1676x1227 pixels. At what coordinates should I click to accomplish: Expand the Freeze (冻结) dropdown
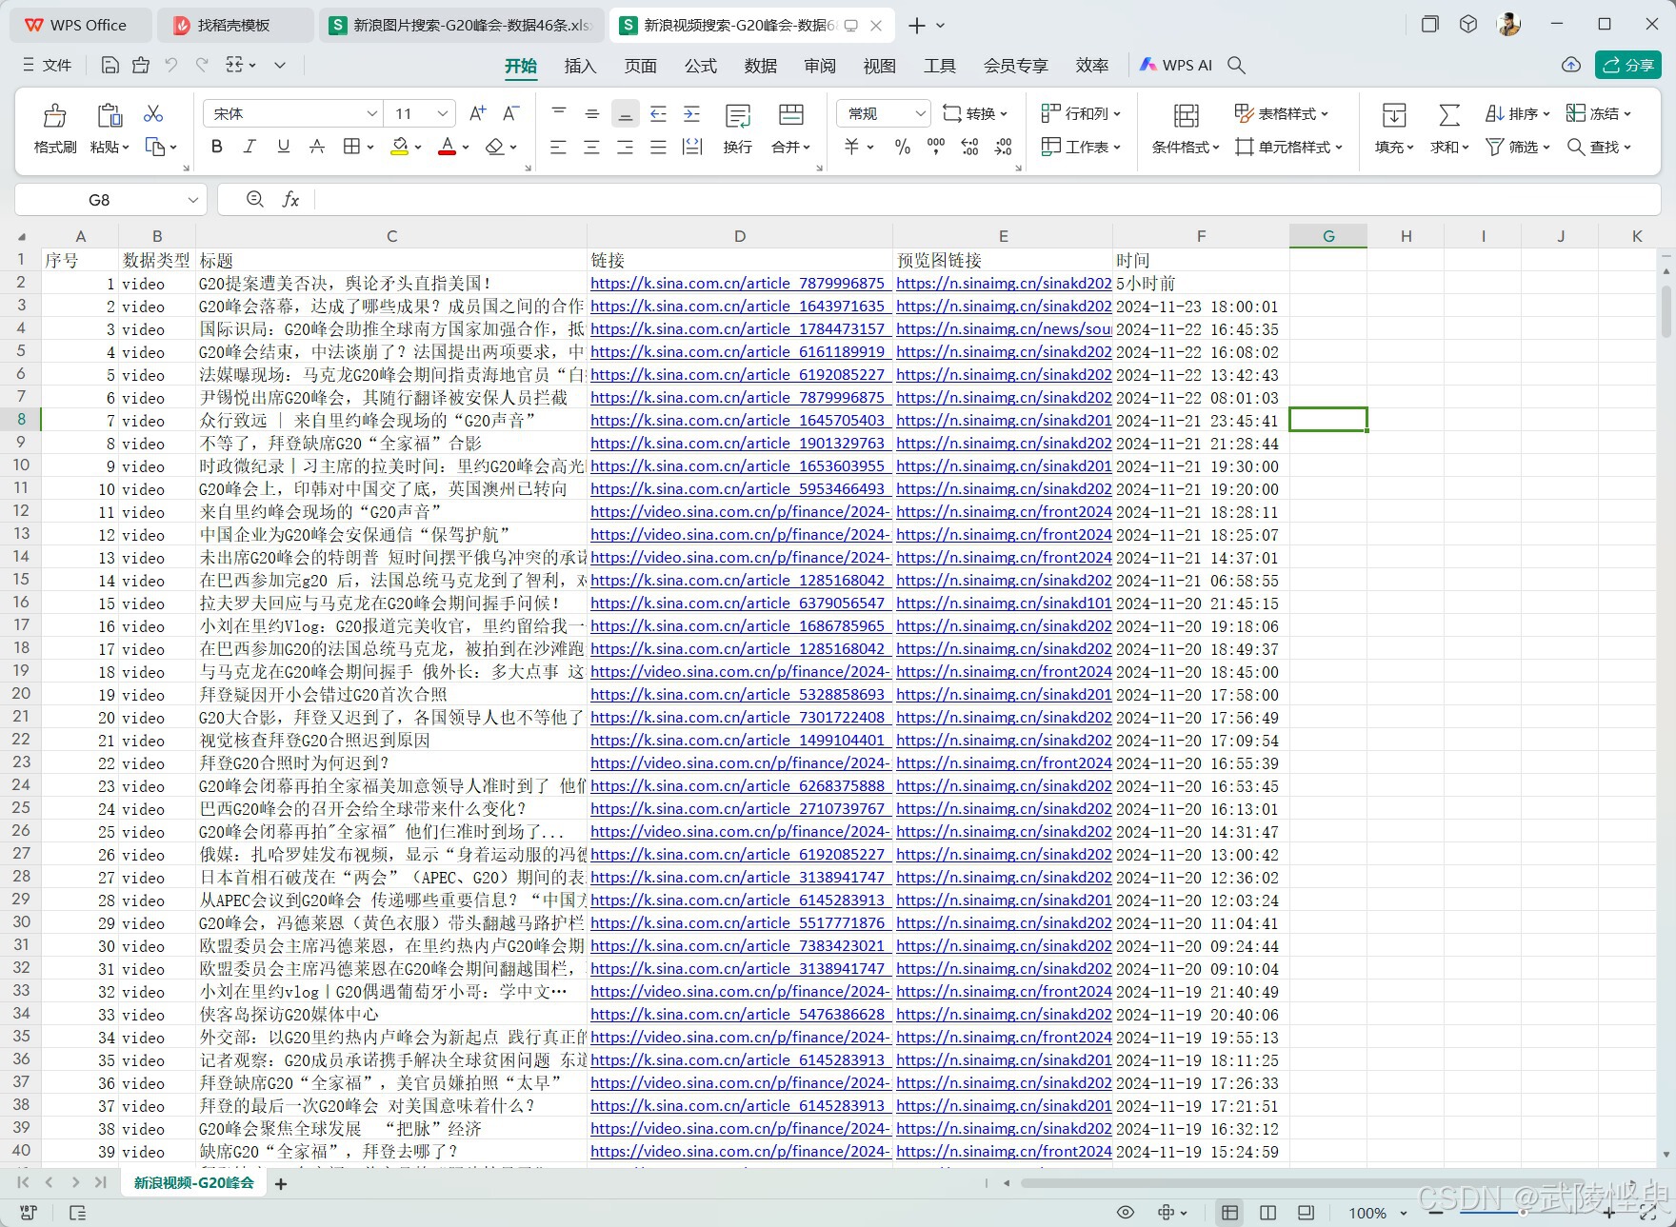[1627, 114]
